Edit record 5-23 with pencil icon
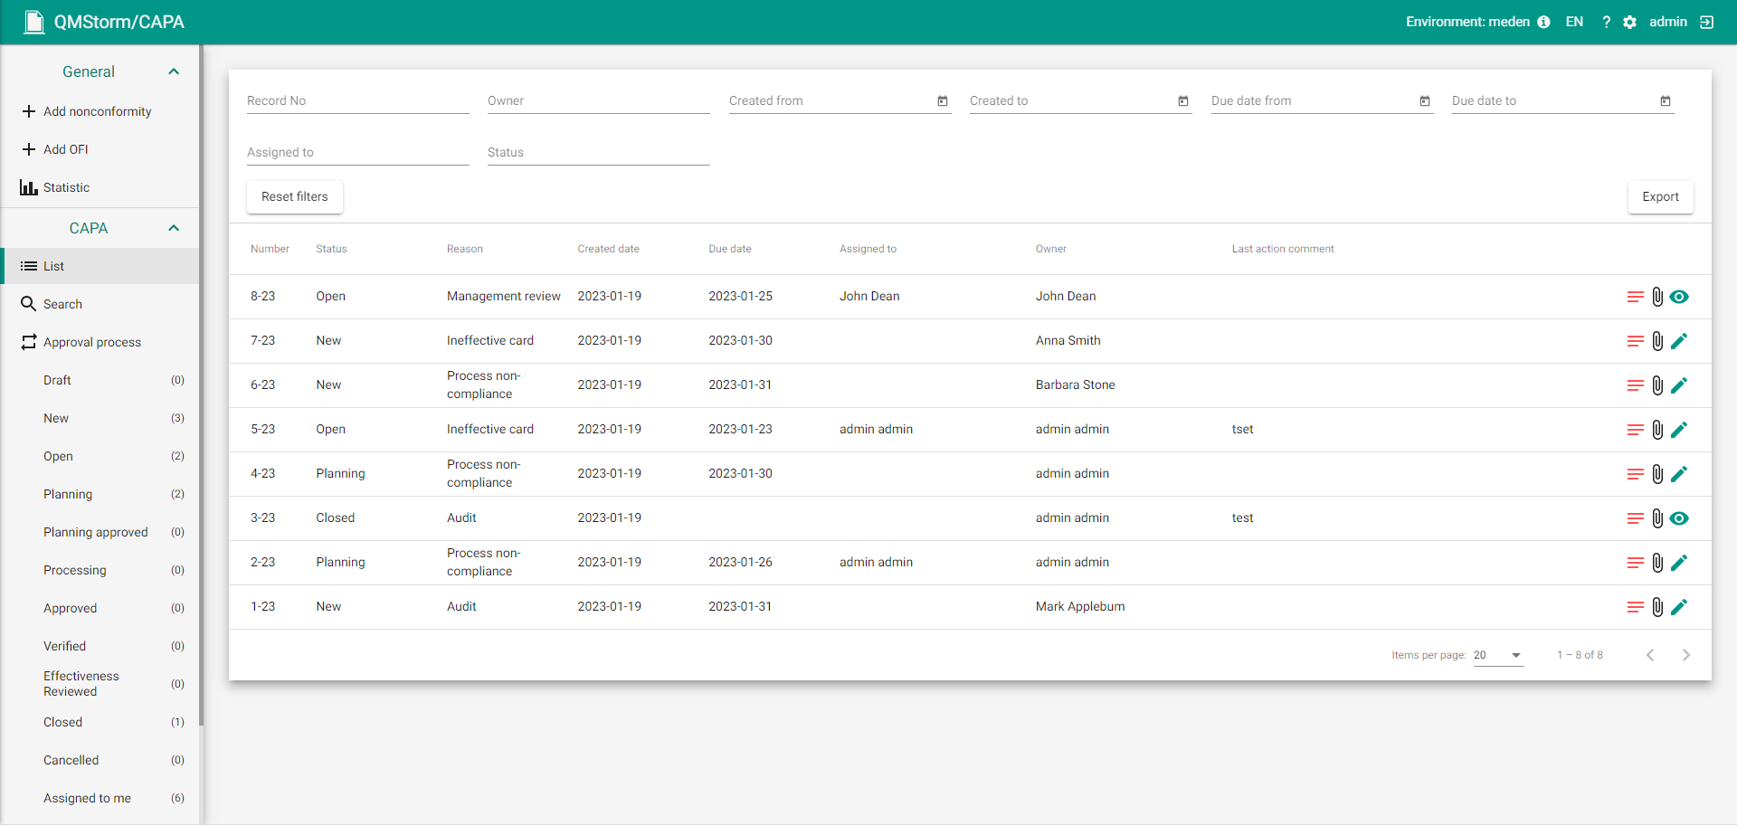Screen dimensions: 1737x826 [x=1679, y=430]
